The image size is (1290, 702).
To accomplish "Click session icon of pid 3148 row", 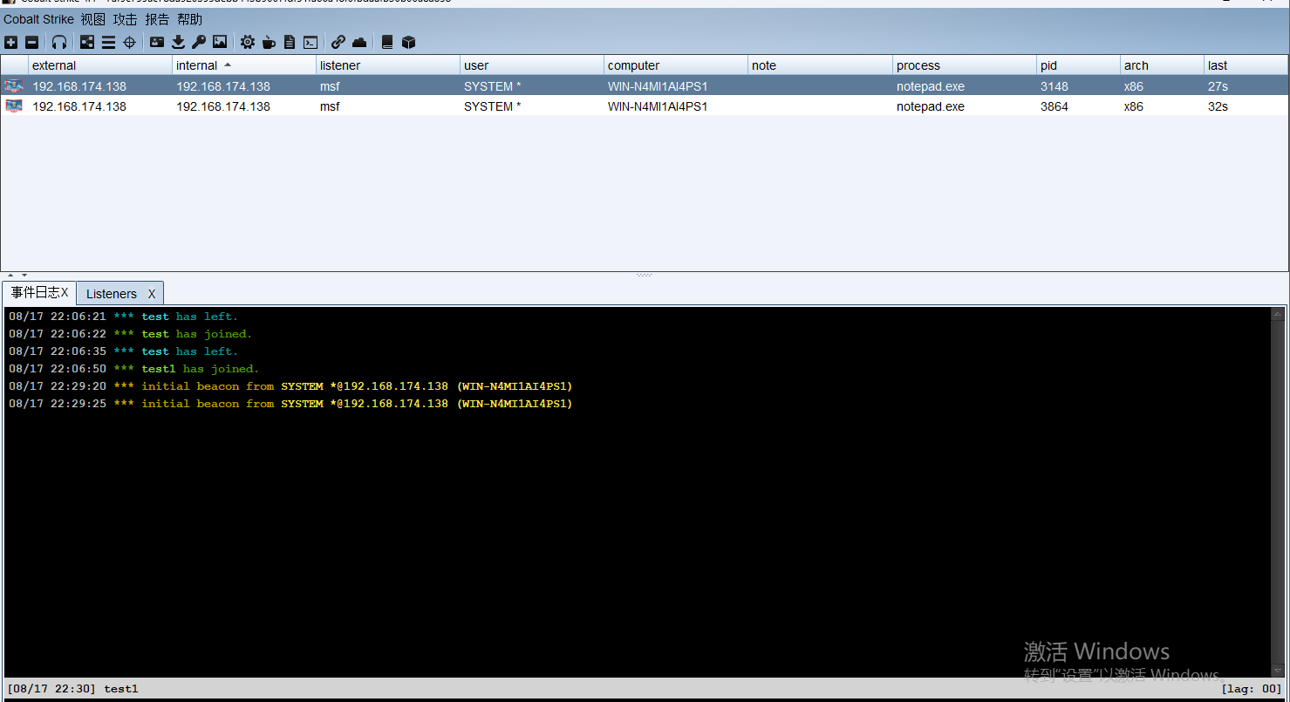I will click(x=14, y=85).
